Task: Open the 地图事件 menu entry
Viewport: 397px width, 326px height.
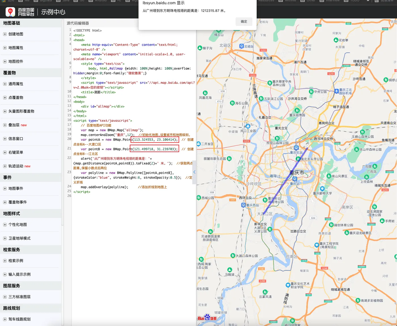Action: click(x=16, y=188)
